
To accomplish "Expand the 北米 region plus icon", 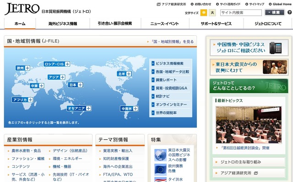I will [129, 74].
